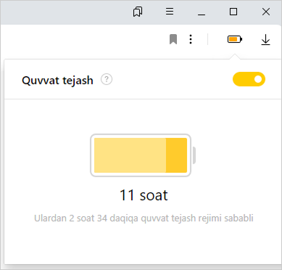This screenshot has width=282, height=270.
Task: Click the light yellow battery segment
Action: click(130, 155)
